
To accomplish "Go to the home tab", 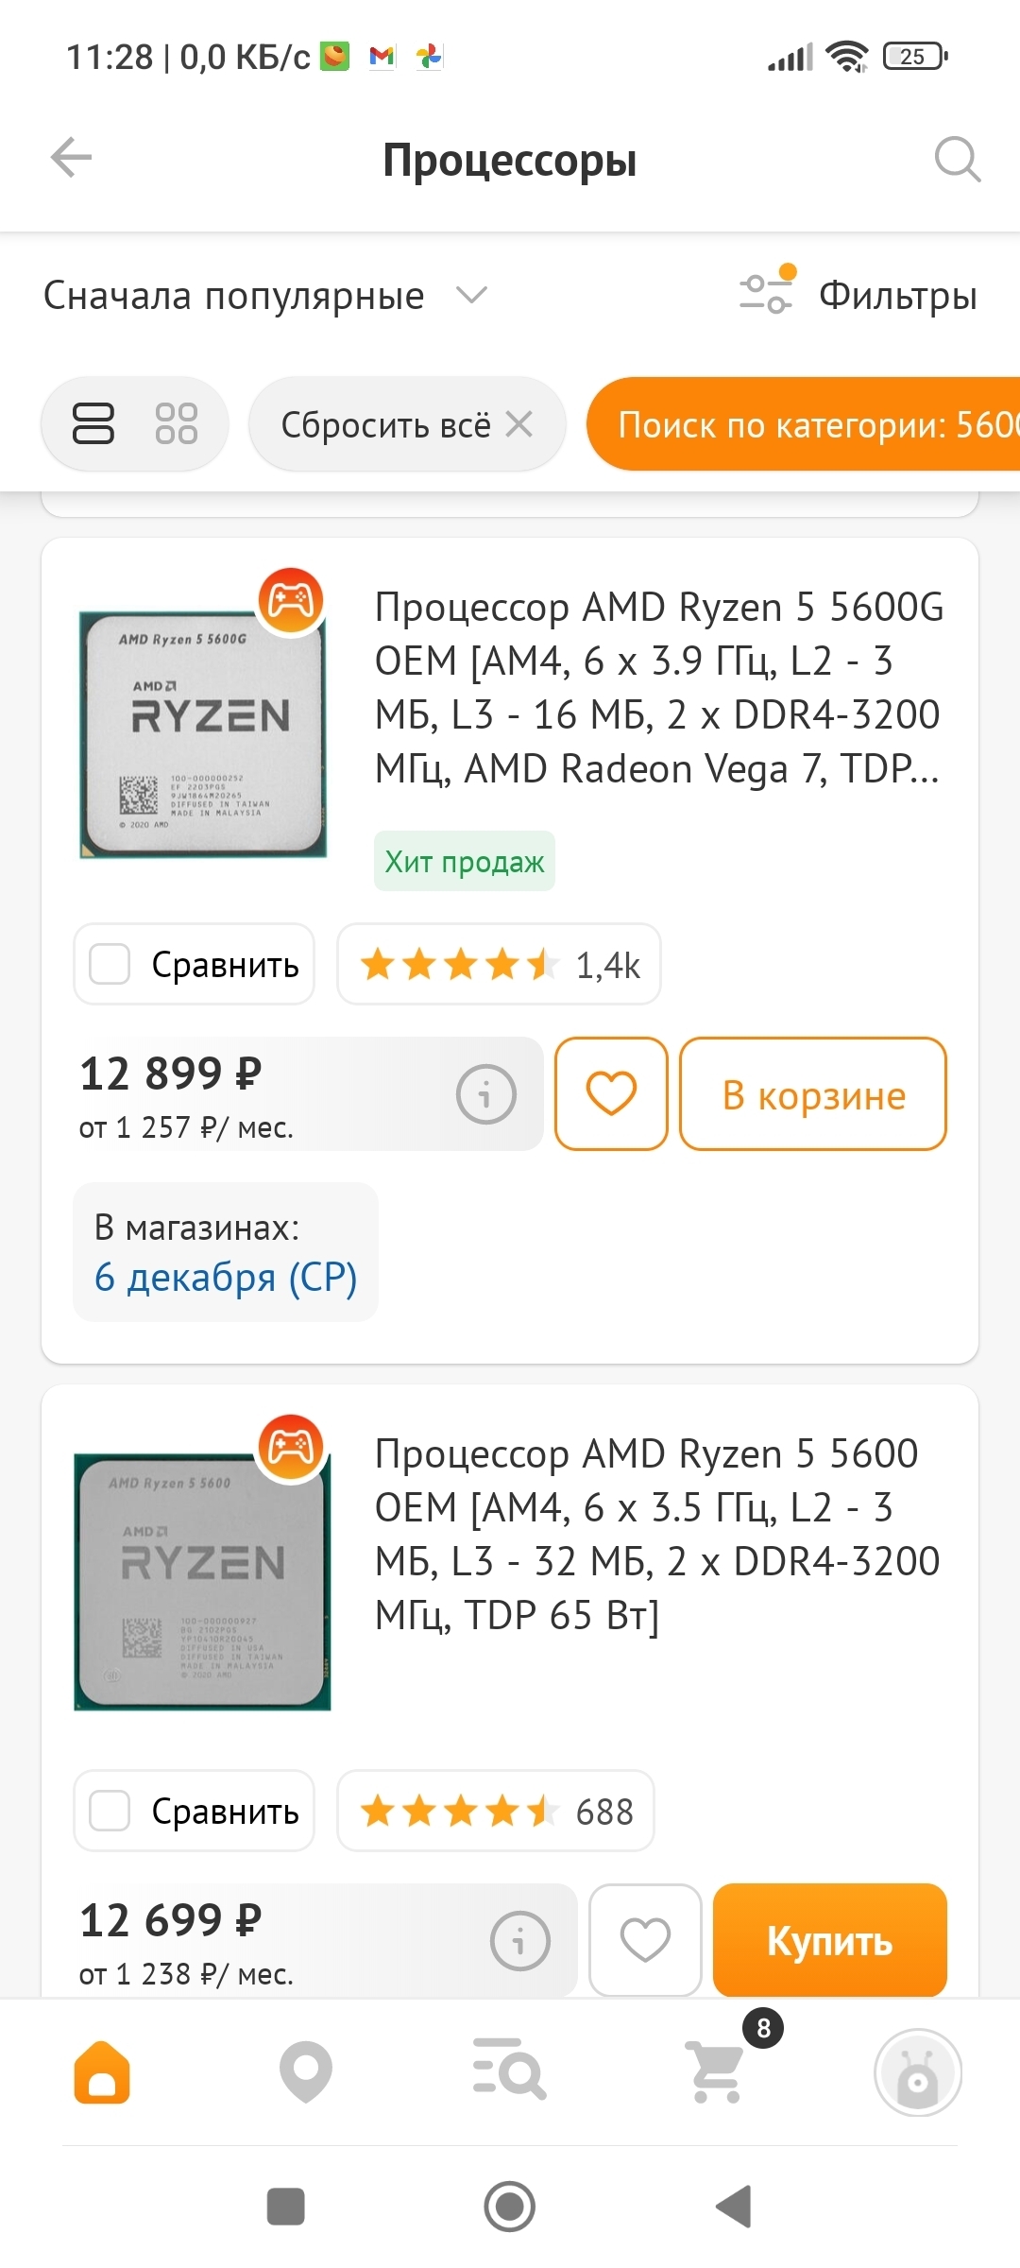I will pyautogui.click(x=102, y=2071).
